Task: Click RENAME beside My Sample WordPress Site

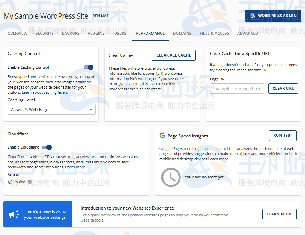Action: tap(101, 16)
